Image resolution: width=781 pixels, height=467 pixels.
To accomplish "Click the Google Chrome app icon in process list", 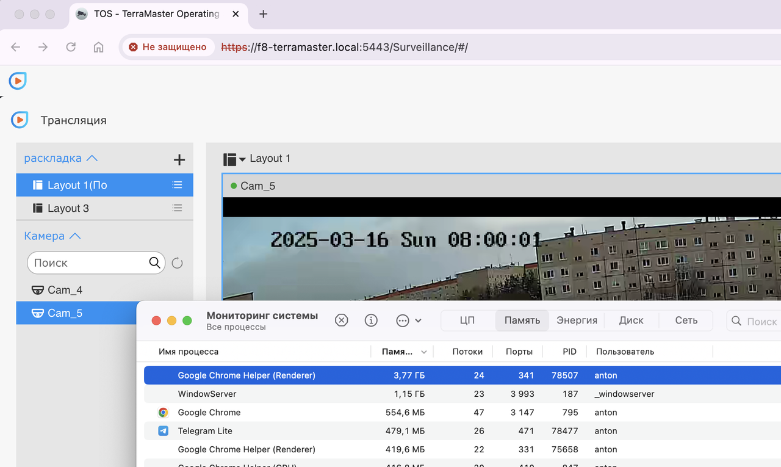I will 163,412.
